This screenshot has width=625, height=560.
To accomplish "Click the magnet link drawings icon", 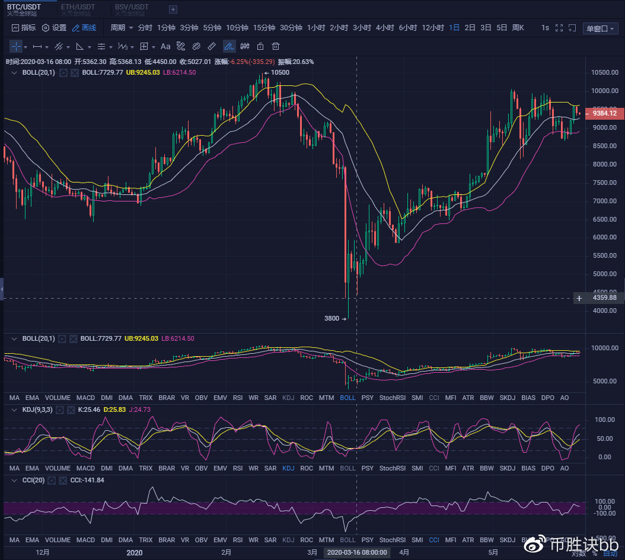I will click(x=196, y=47).
